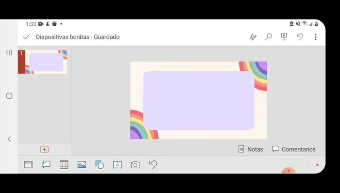Screen dimensions: 340x193
Task: Insert a shape
Action: click(100, 164)
